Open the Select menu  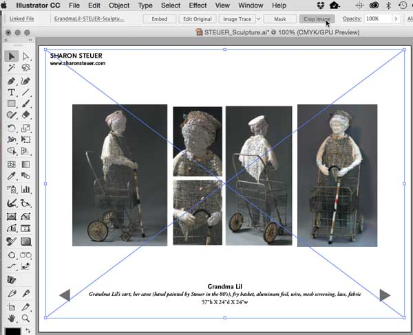pos(171,5)
